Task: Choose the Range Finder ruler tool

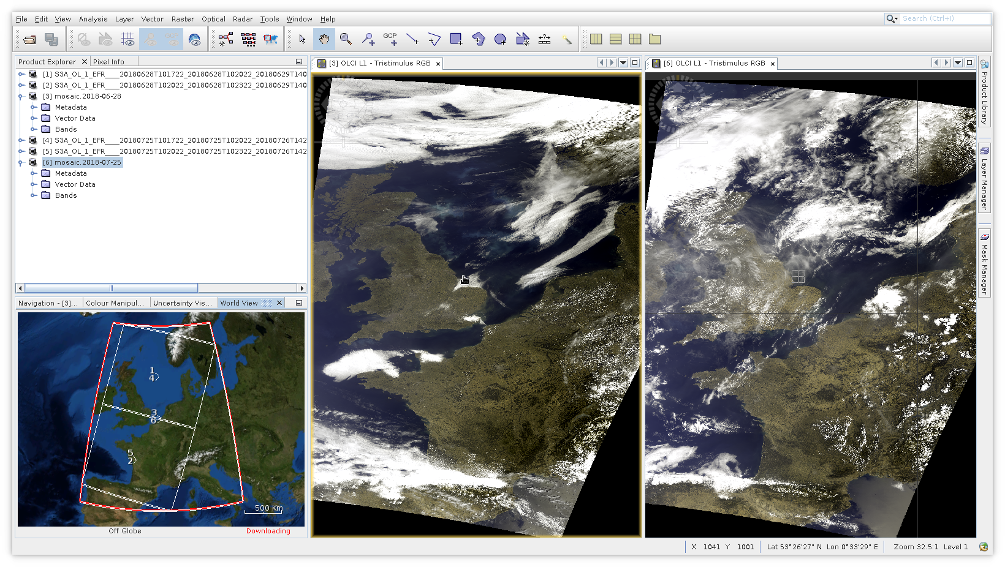Action: pyautogui.click(x=544, y=39)
